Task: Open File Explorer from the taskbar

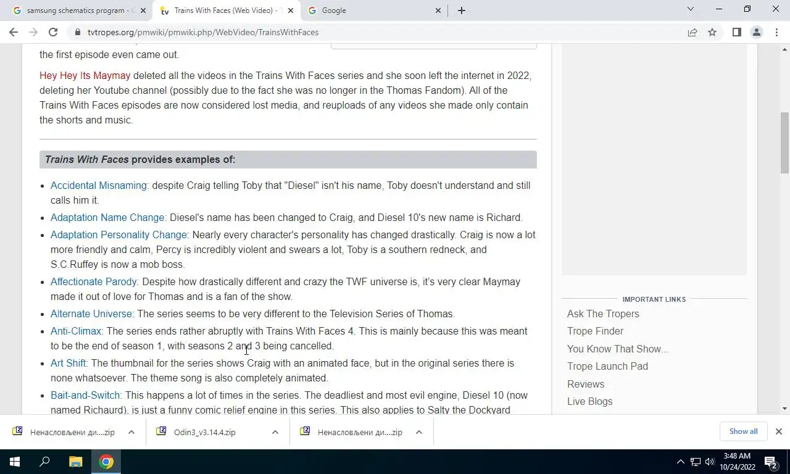Action: [x=75, y=462]
